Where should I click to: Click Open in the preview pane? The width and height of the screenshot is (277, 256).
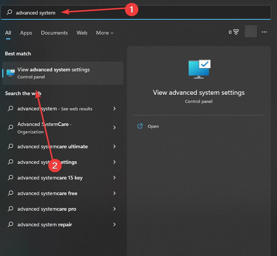(153, 126)
